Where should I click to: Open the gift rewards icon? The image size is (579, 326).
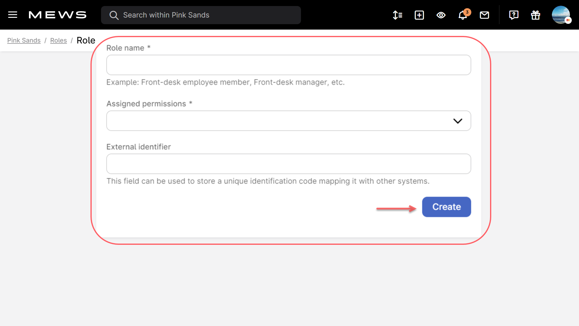tap(535, 15)
